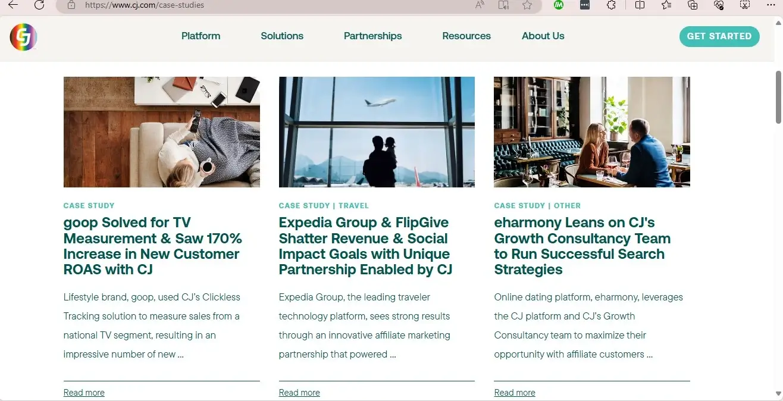783x401 pixels.
Task: Open the Partnerships menu
Action: click(372, 36)
